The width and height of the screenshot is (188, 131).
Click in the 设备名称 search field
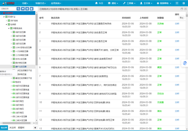(x=8, y=9)
